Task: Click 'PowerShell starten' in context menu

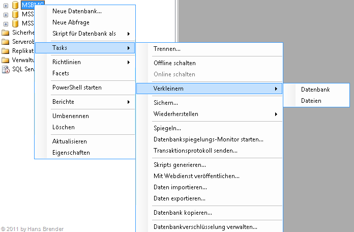Action: [77, 88]
